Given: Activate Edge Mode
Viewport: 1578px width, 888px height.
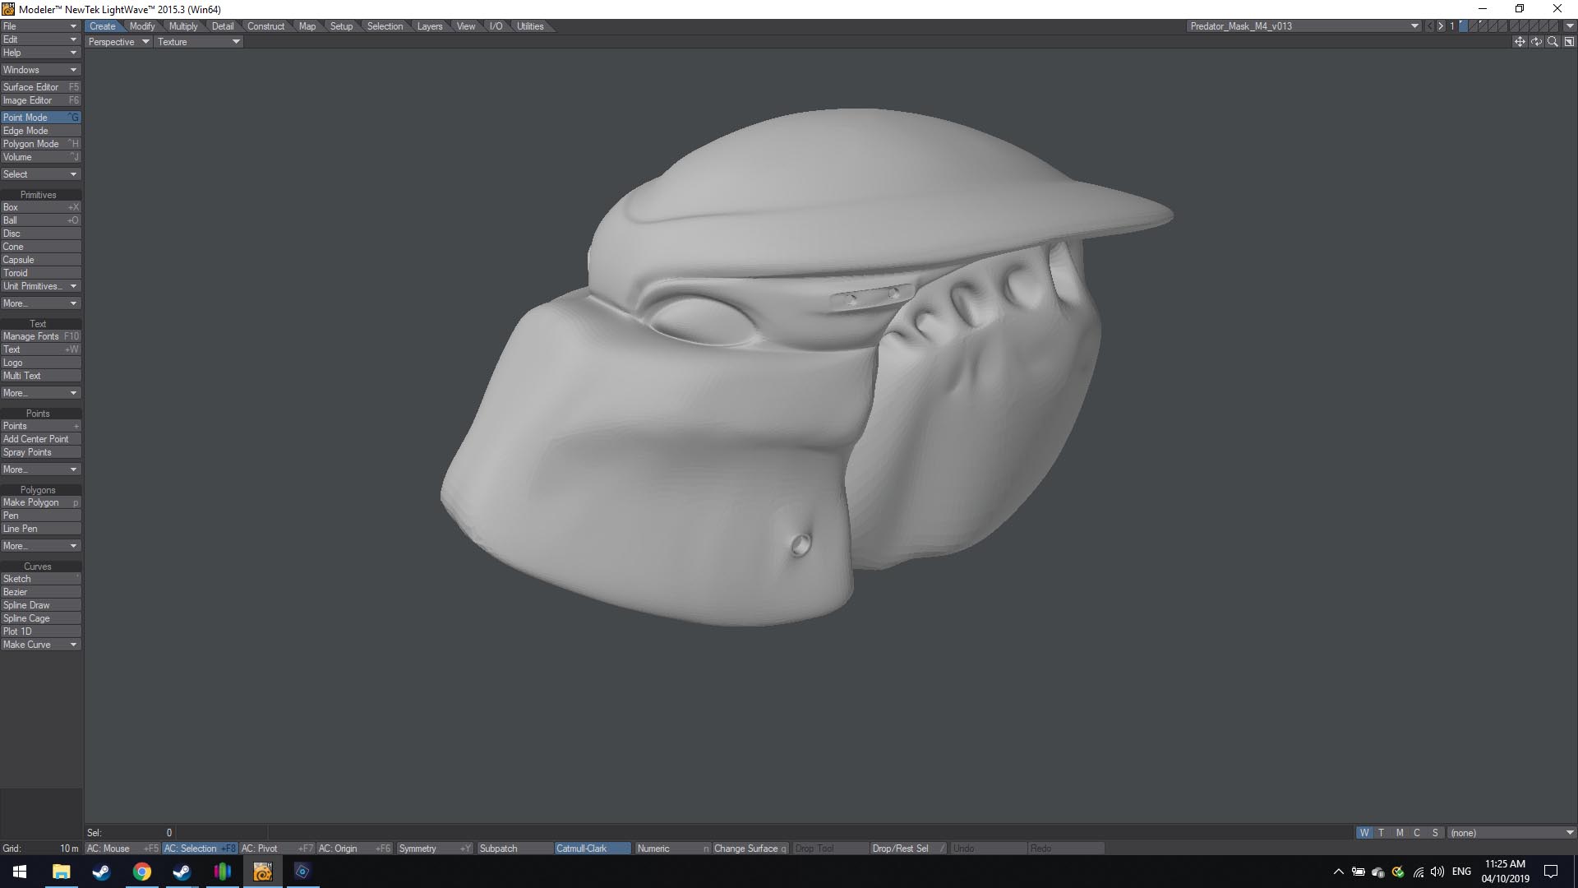Looking at the screenshot, I should point(40,131).
